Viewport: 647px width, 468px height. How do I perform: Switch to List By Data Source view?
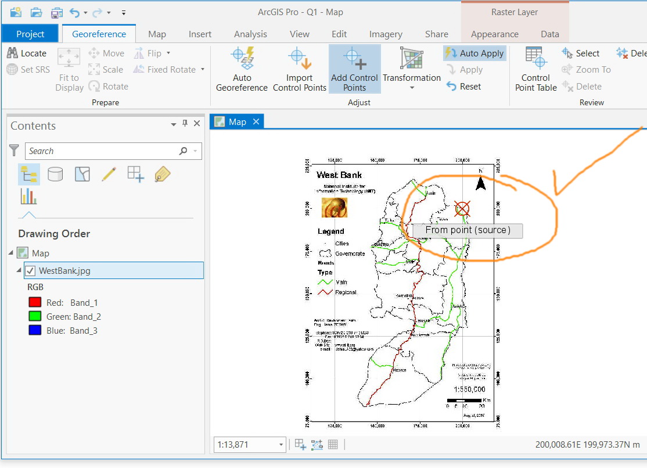pyautogui.click(x=55, y=174)
